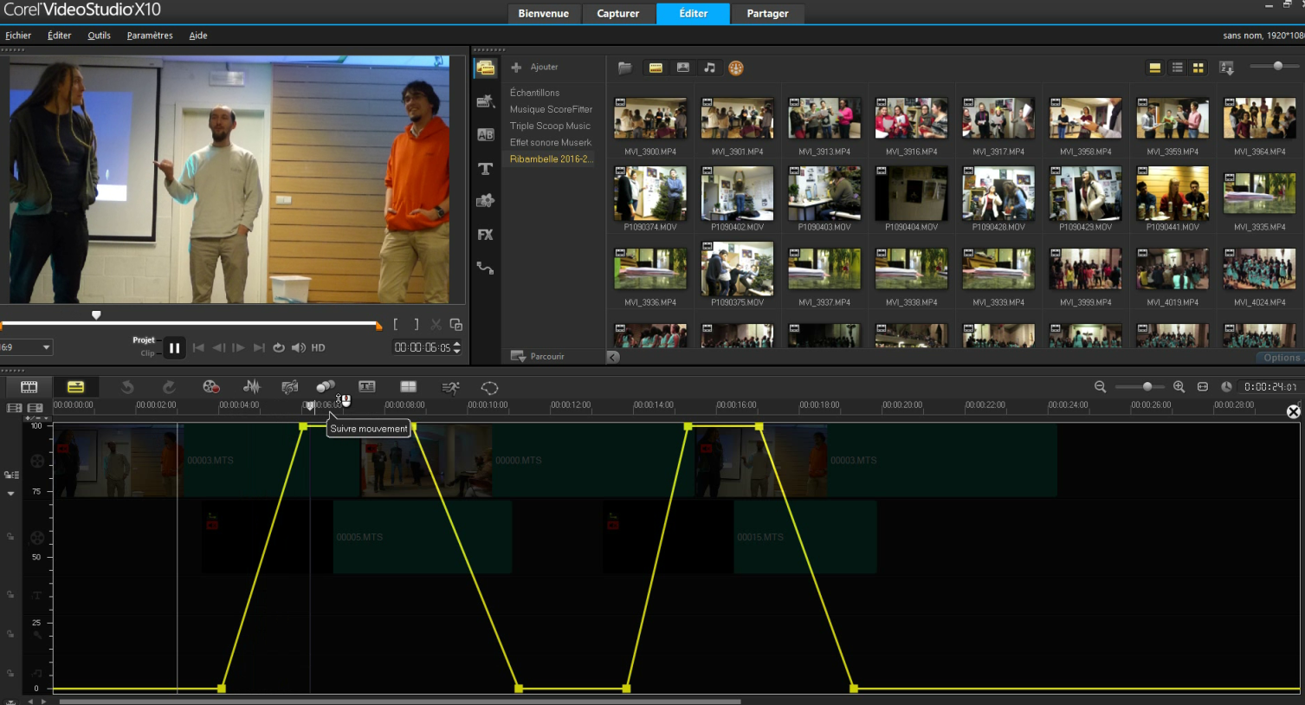Click the preview scrubber handle

click(96, 315)
